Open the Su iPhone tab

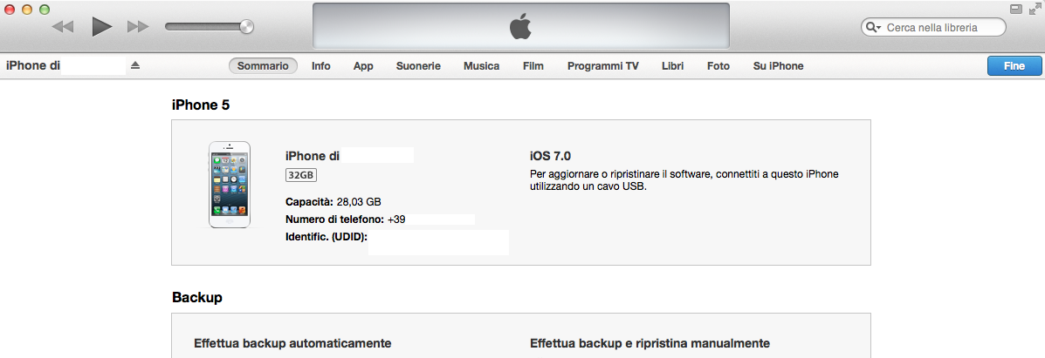778,66
